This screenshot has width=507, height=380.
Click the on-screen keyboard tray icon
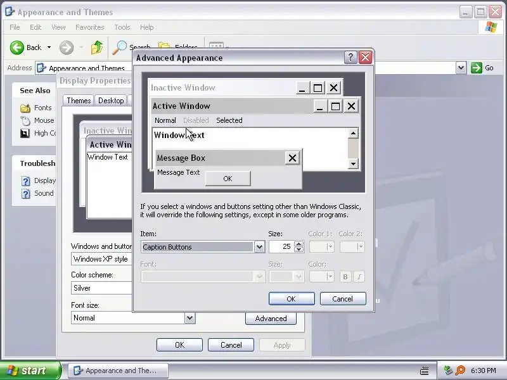tap(424, 370)
